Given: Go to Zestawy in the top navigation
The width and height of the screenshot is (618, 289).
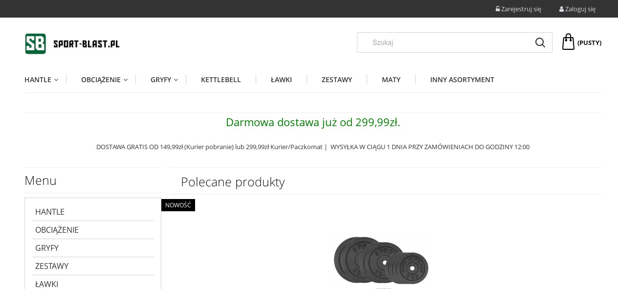Looking at the screenshot, I should point(337,80).
